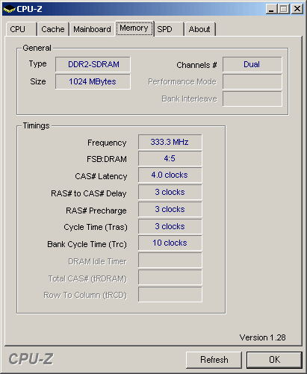Click the 10 clocks Trc value

tap(170, 243)
